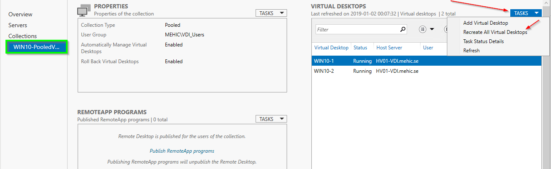Screen dimensions: 551x169
Task: Collapse the Virtual Desktops TASKS menu
Action: pos(525,13)
